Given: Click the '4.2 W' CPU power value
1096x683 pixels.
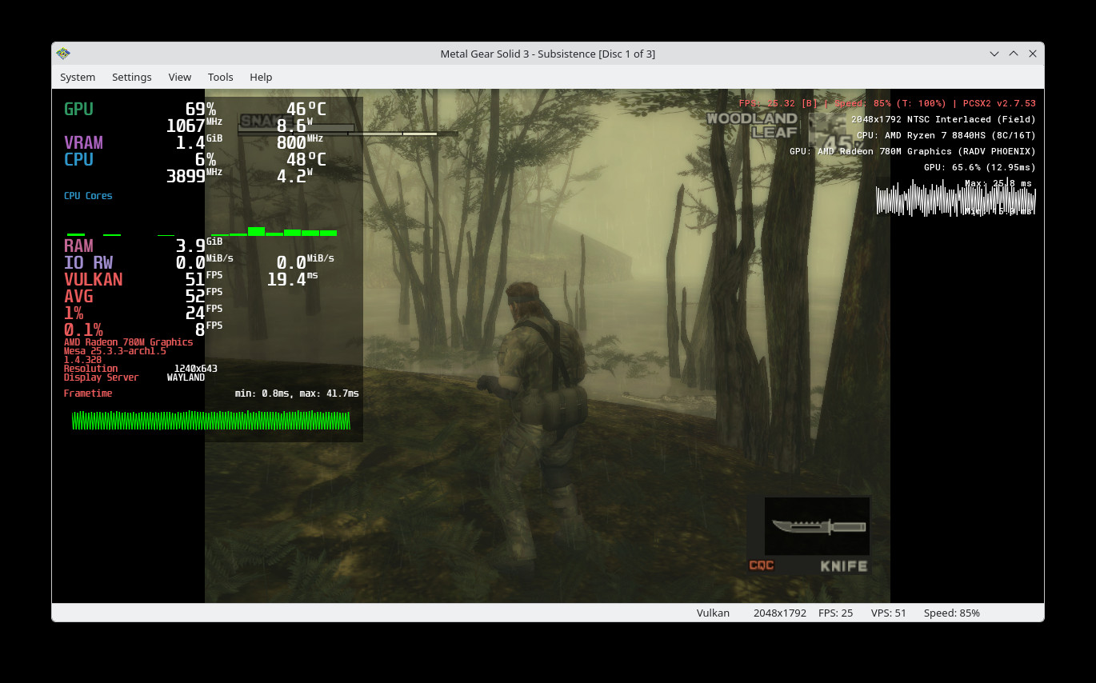Looking at the screenshot, I should [294, 176].
